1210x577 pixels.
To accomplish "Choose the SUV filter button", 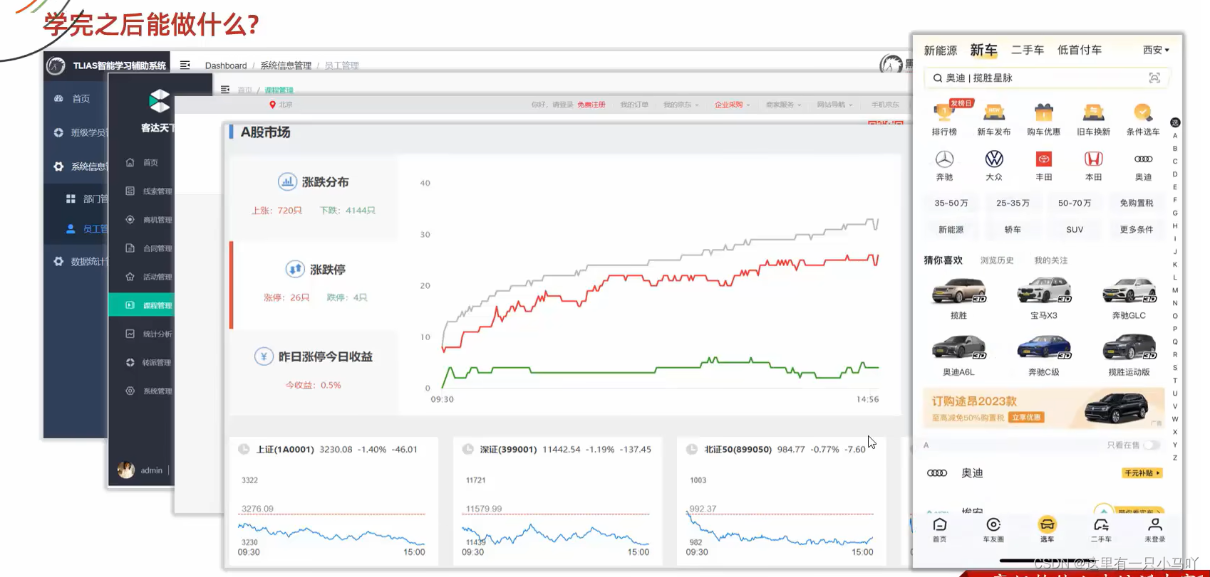I will [1075, 230].
